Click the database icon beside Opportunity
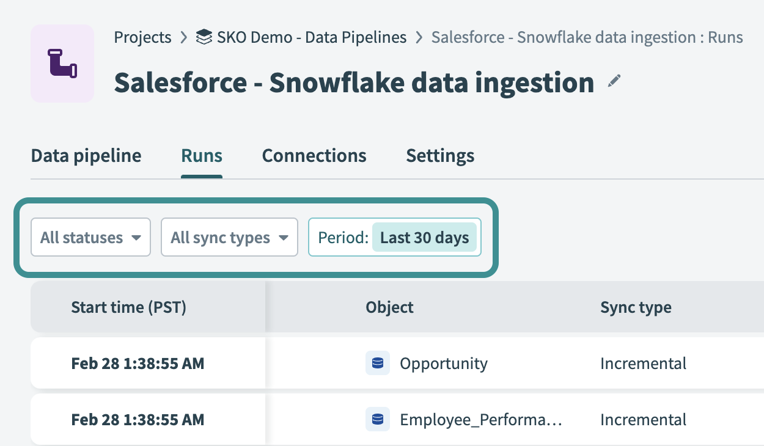764x446 pixels. coord(378,364)
